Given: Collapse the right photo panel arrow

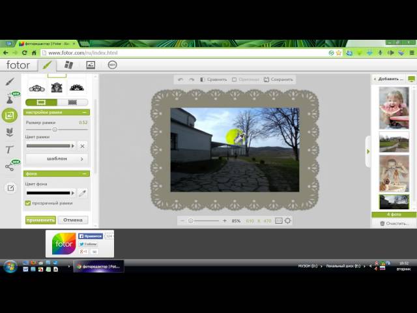Looking at the screenshot, I should [368, 152].
